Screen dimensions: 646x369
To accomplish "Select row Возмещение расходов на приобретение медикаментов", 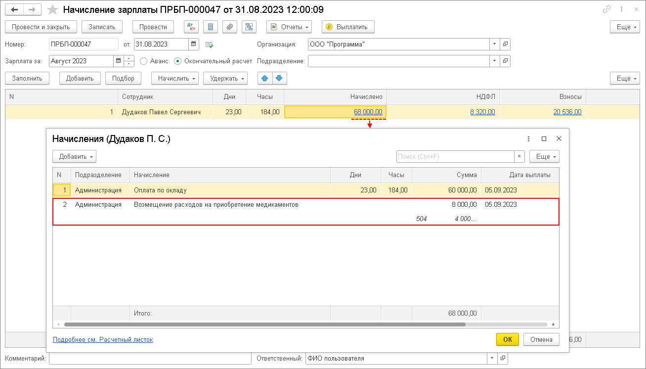I will (x=306, y=211).
